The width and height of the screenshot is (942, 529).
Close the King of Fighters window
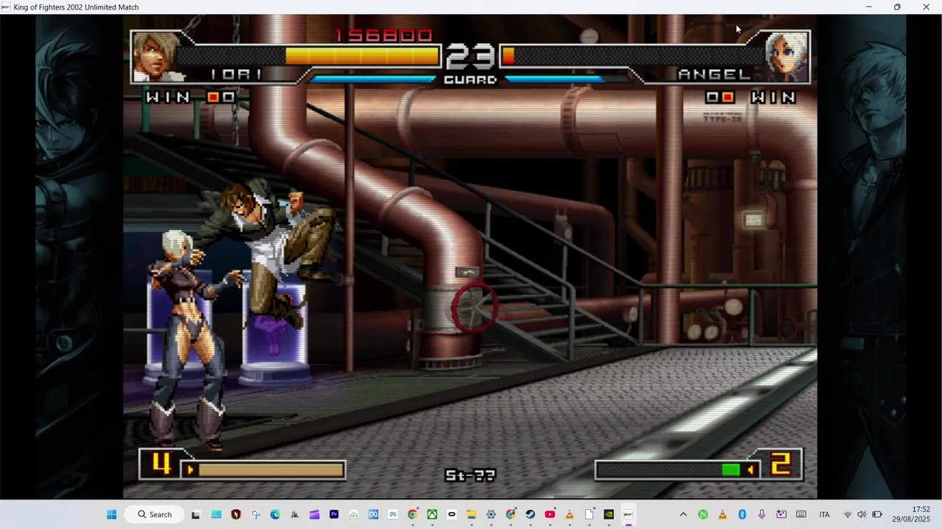click(926, 7)
